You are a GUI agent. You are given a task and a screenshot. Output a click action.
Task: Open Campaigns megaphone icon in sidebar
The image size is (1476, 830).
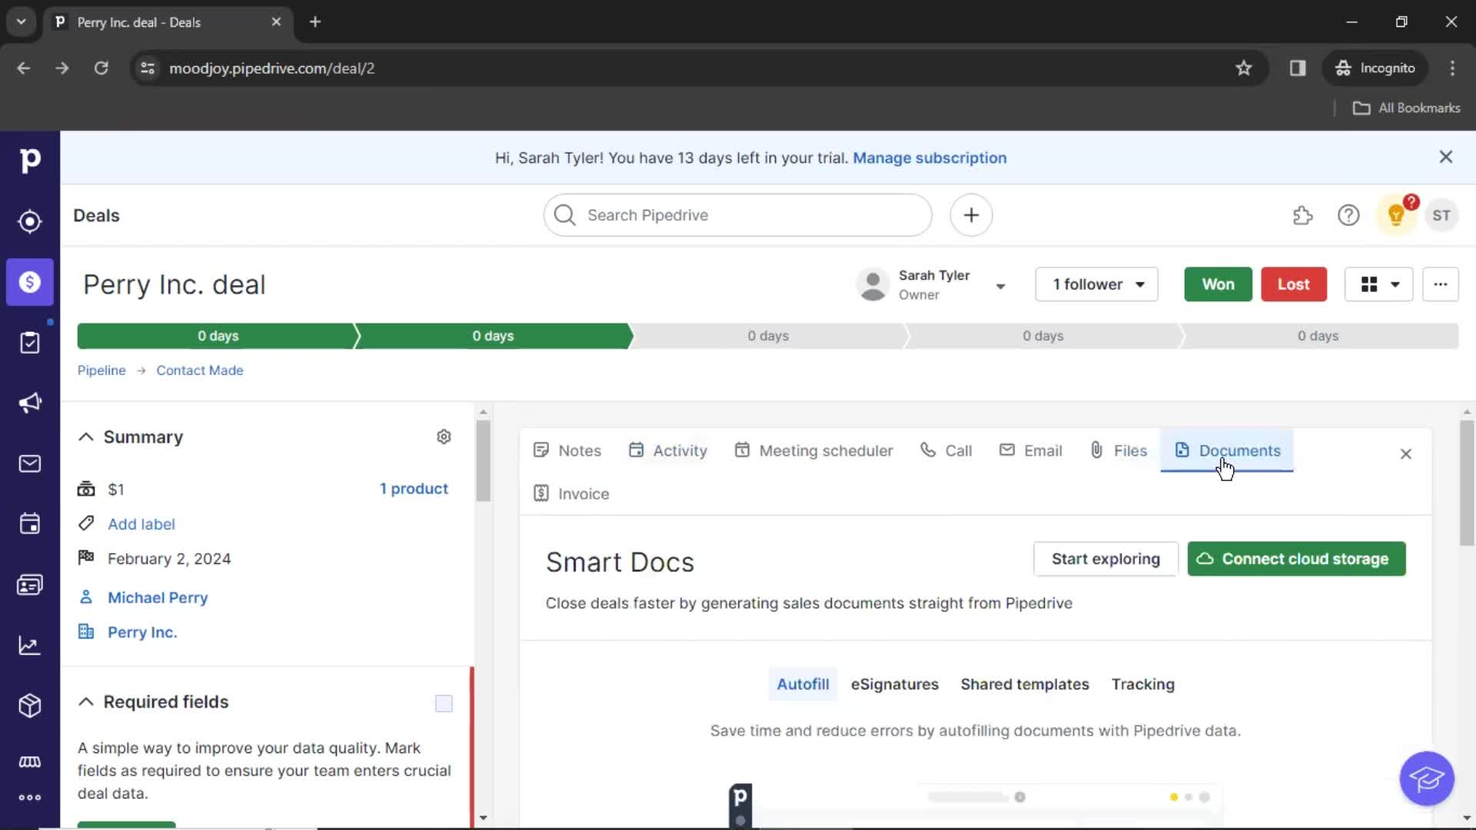(x=29, y=403)
